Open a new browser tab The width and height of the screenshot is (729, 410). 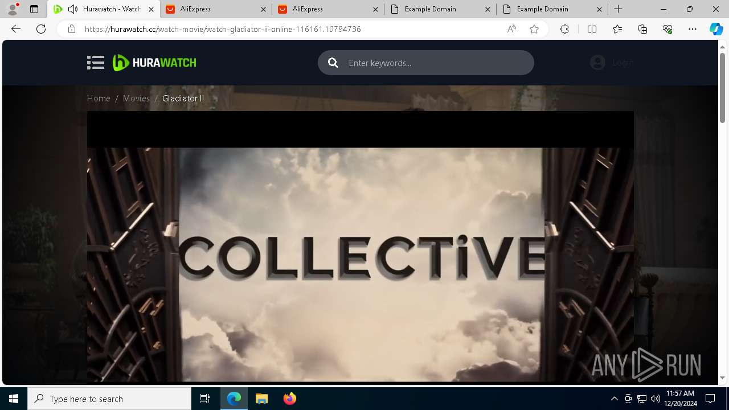tap(619, 9)
